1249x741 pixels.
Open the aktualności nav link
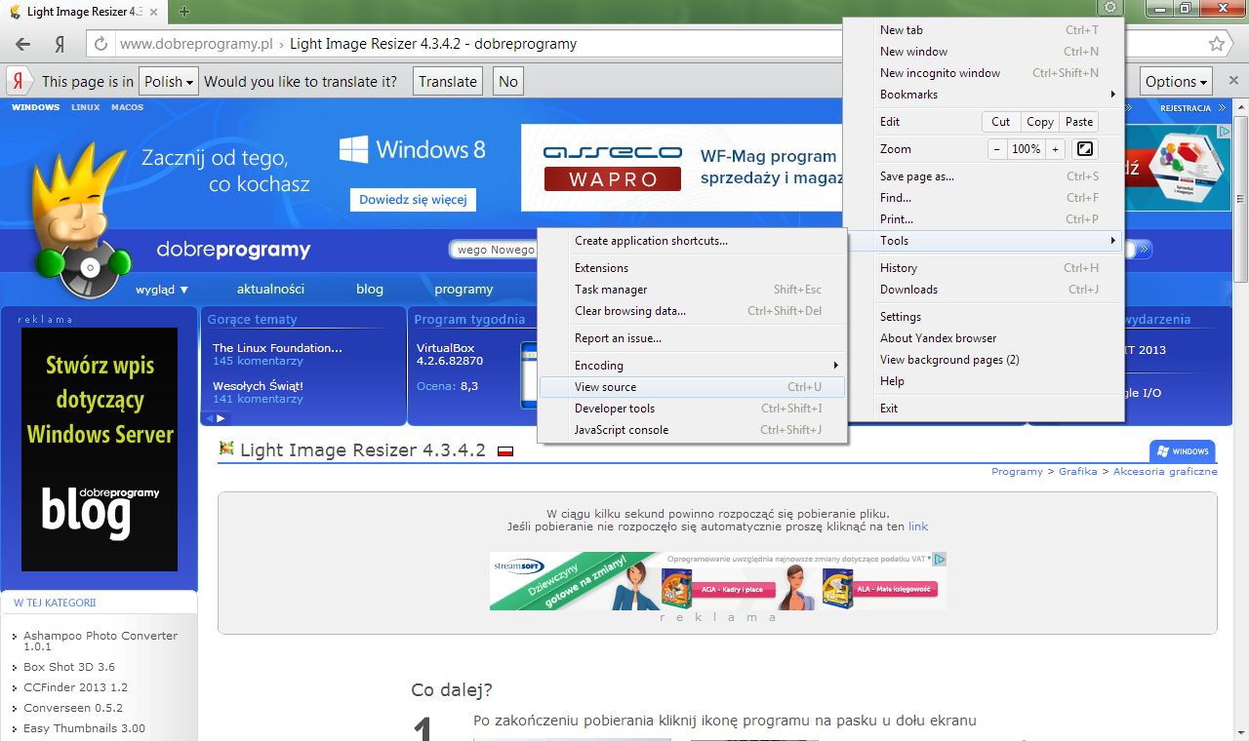tap(270, 290)
